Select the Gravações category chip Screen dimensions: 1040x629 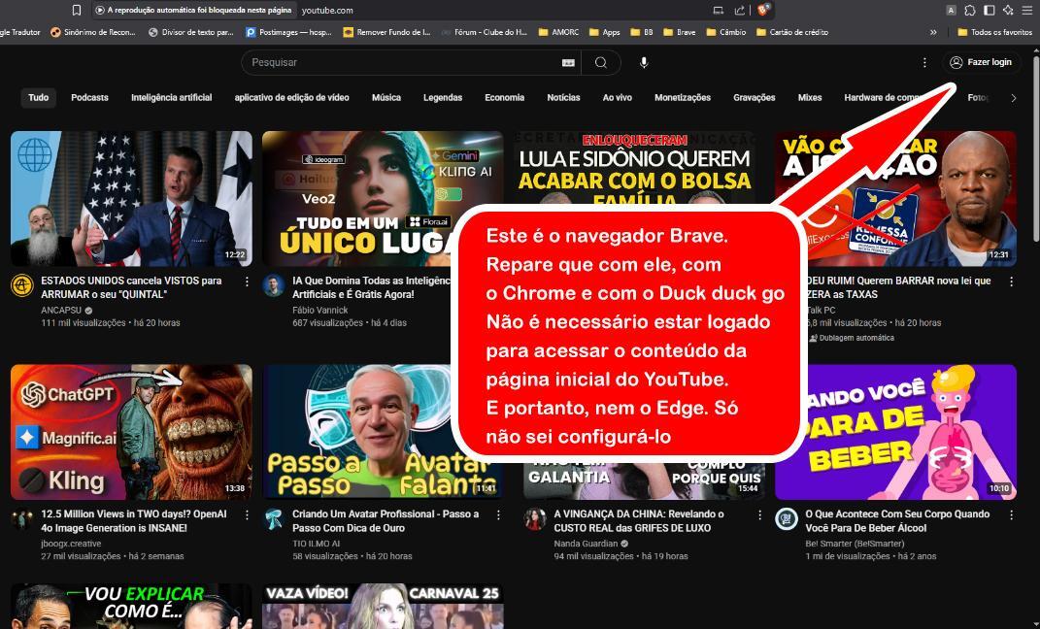pyautogui.click(x=755, y=97)
